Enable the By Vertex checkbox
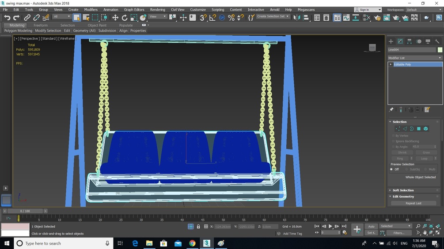This screenshot has height=249, width=444. click(x=393, y=136)
